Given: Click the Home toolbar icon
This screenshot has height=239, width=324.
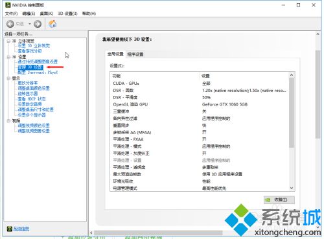Looking at the screenshot, I should click(x=52, y=24).
